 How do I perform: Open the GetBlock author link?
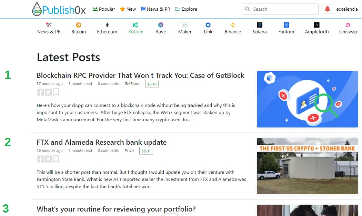(x=132, y=84)
